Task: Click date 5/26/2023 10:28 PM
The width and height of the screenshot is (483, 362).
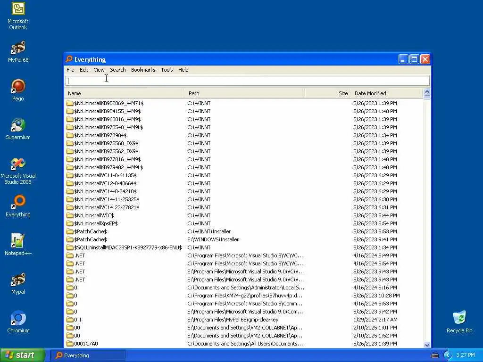Action: 376,296
